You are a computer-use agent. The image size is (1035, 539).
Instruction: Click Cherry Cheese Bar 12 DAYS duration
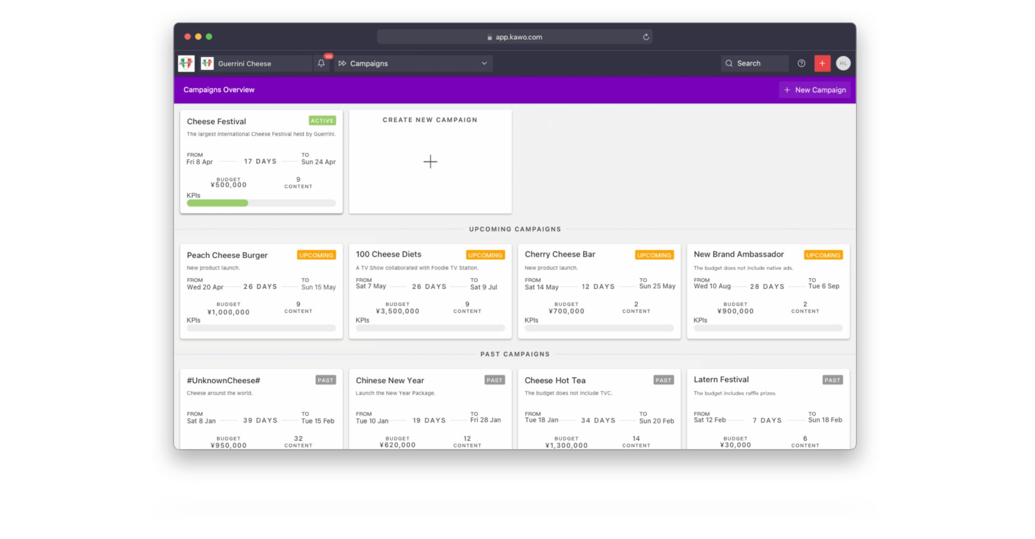pos(598,287)
